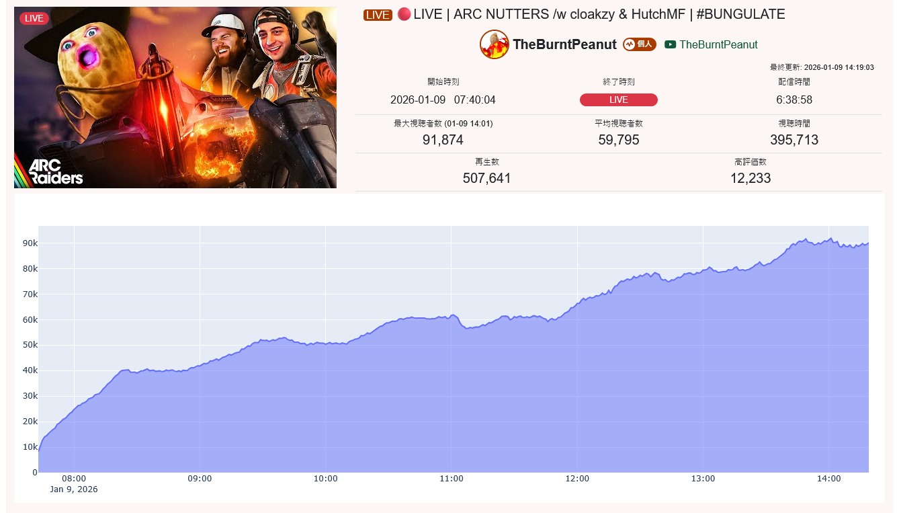Click the 視聴時間 label

coord(794,124)
